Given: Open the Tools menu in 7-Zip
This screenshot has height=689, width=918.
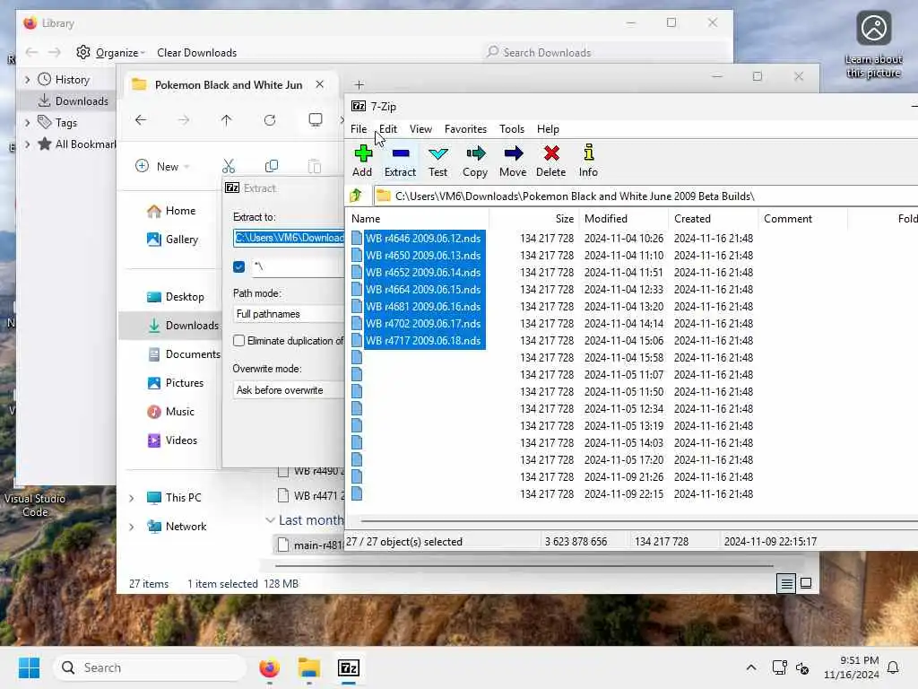Looking at the screenshot, I should pyautogui.click(x=512, y=129).
